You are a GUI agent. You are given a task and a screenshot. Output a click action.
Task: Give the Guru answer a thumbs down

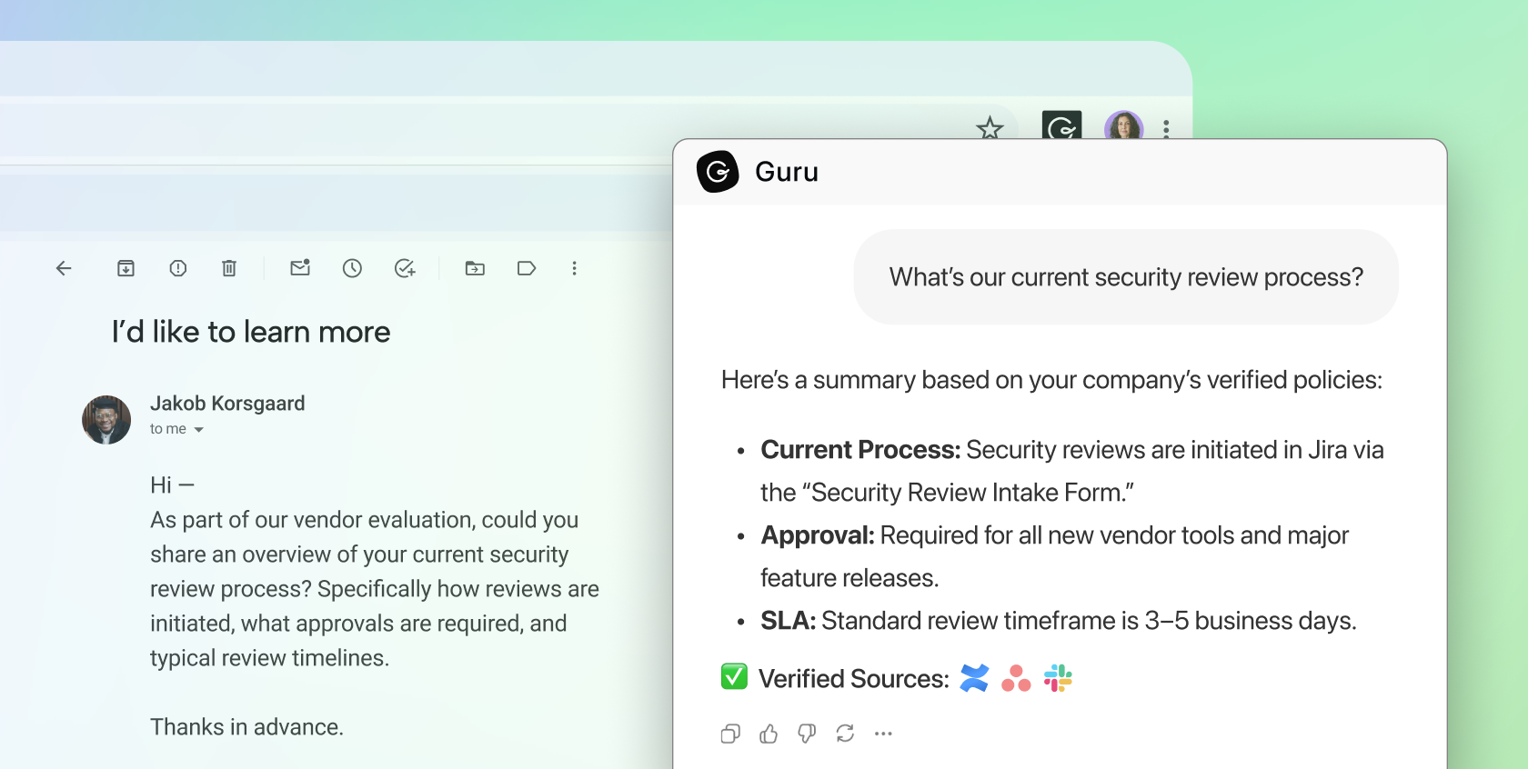coord(807,734)
